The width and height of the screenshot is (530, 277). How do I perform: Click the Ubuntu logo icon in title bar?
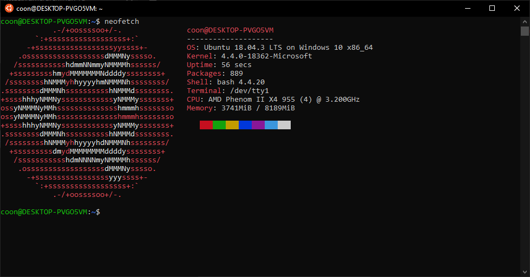click(x=9, y=8)
